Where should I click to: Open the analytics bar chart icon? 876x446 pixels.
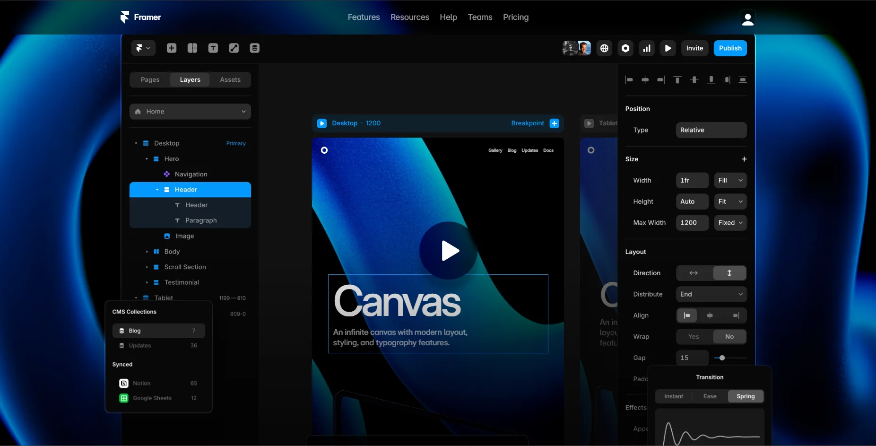pos(647,48)
